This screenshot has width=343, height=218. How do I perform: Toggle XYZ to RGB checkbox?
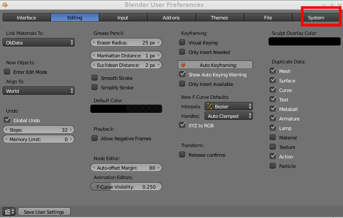(182, 125)
